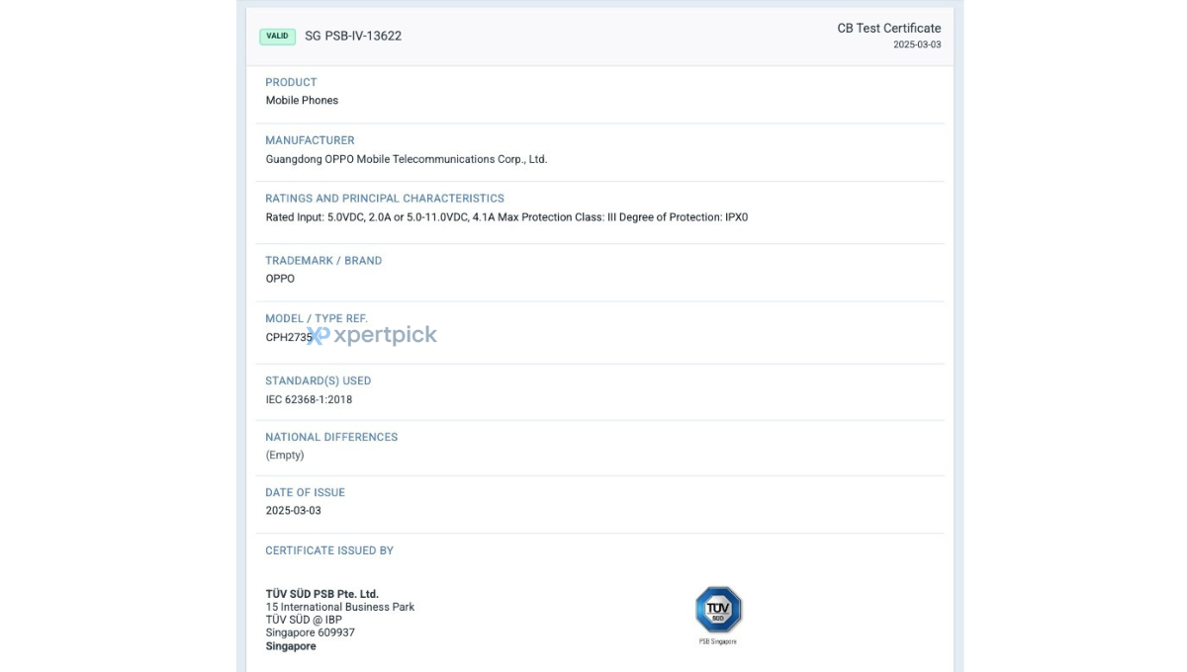Screen dimensions: 1187x672
Task: Click the Certificate Issued By heading
Action: tap(329, 550)
